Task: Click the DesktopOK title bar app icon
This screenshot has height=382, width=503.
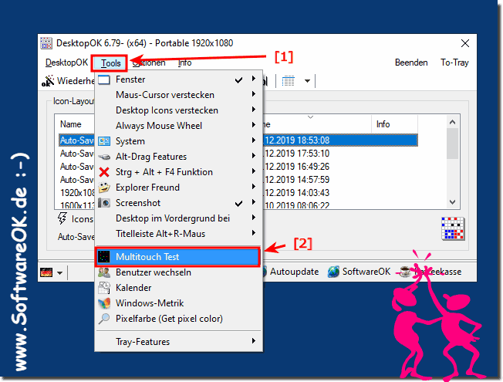Action: coord(46,43)
